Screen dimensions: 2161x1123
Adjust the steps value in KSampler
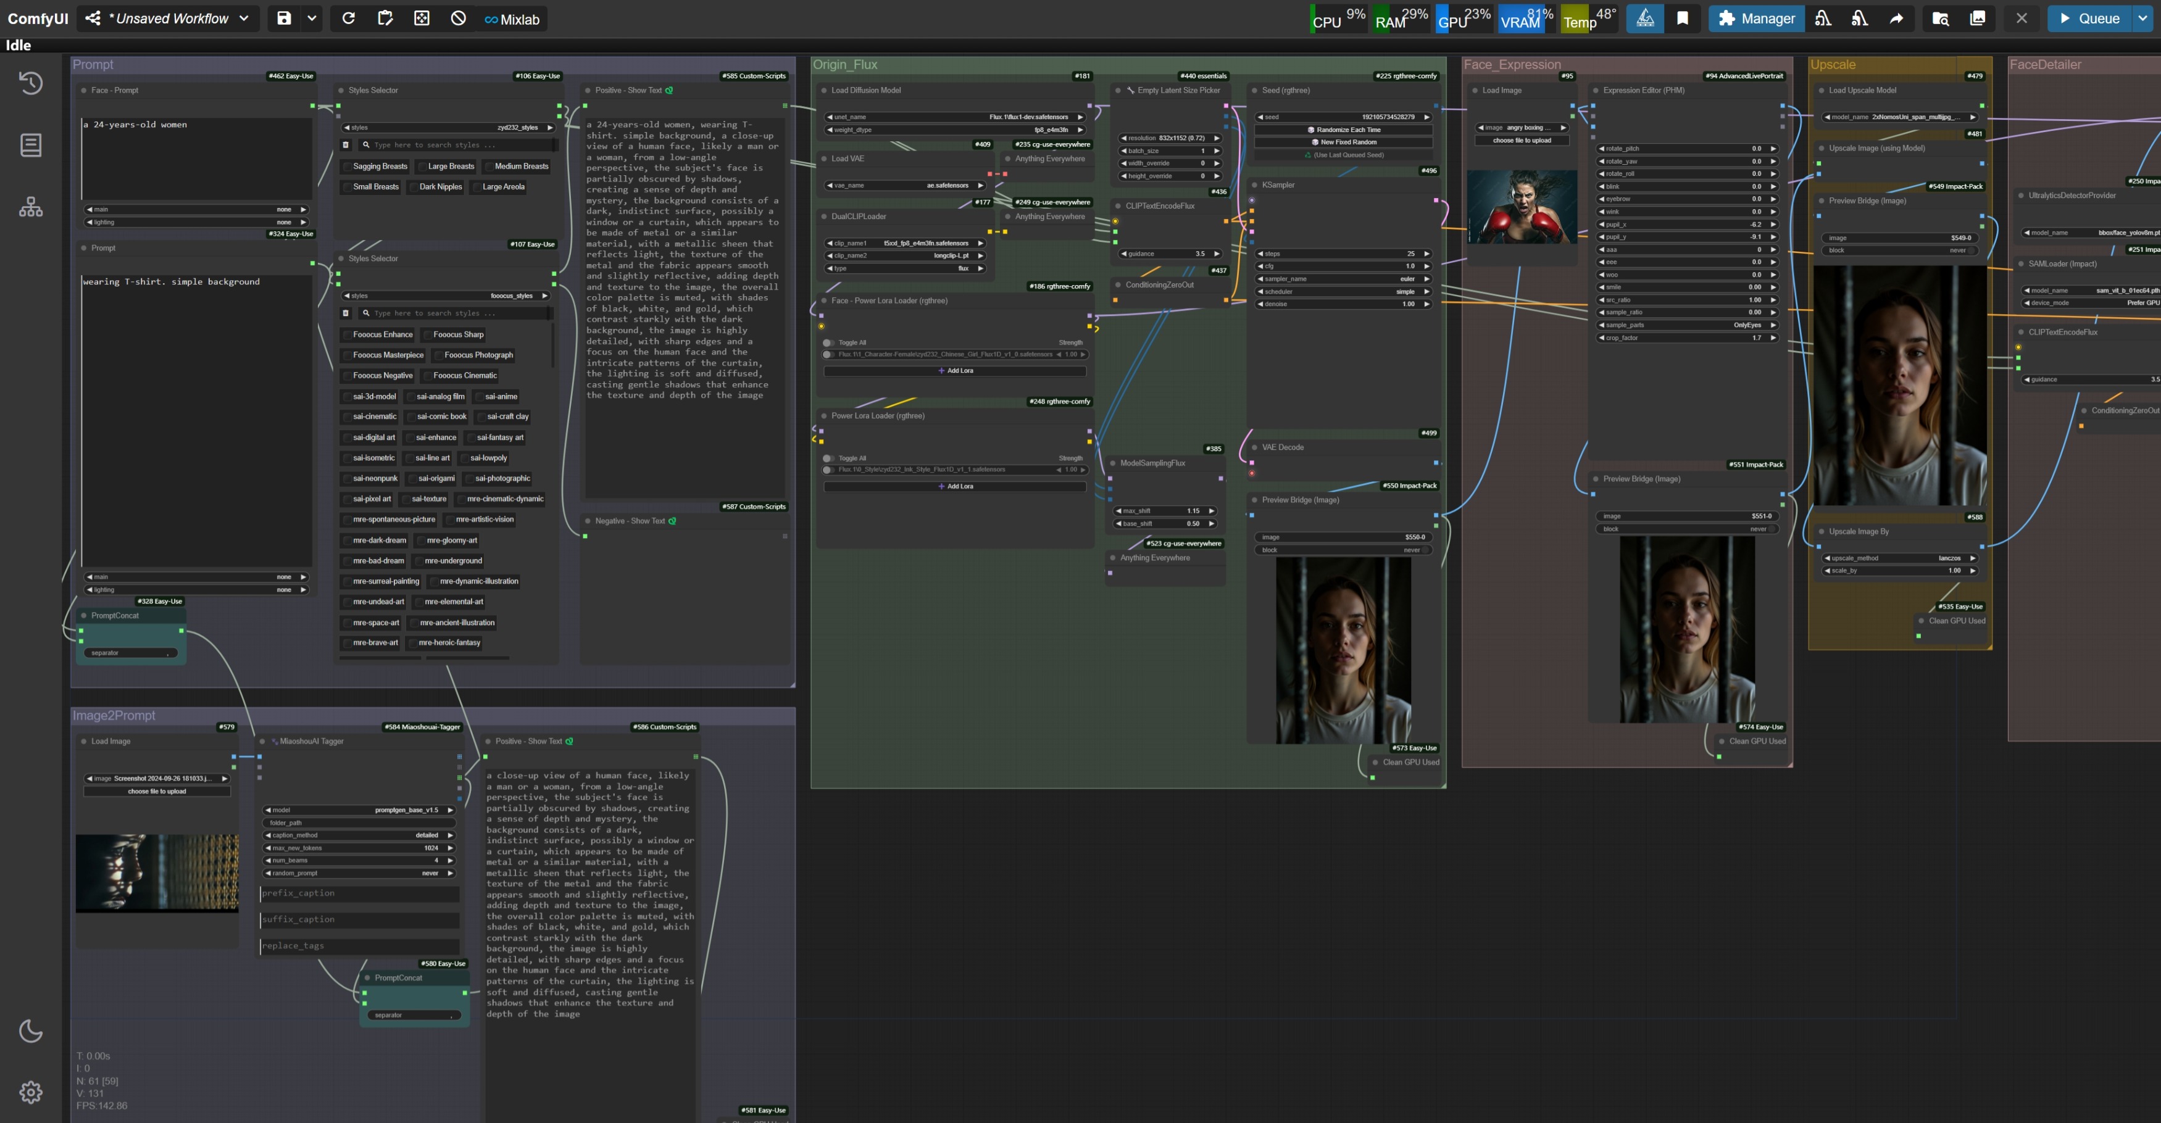[1343, 254]
